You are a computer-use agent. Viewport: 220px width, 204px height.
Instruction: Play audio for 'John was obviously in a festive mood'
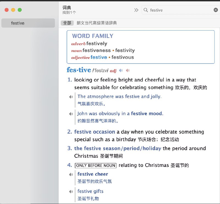(71, 114)
